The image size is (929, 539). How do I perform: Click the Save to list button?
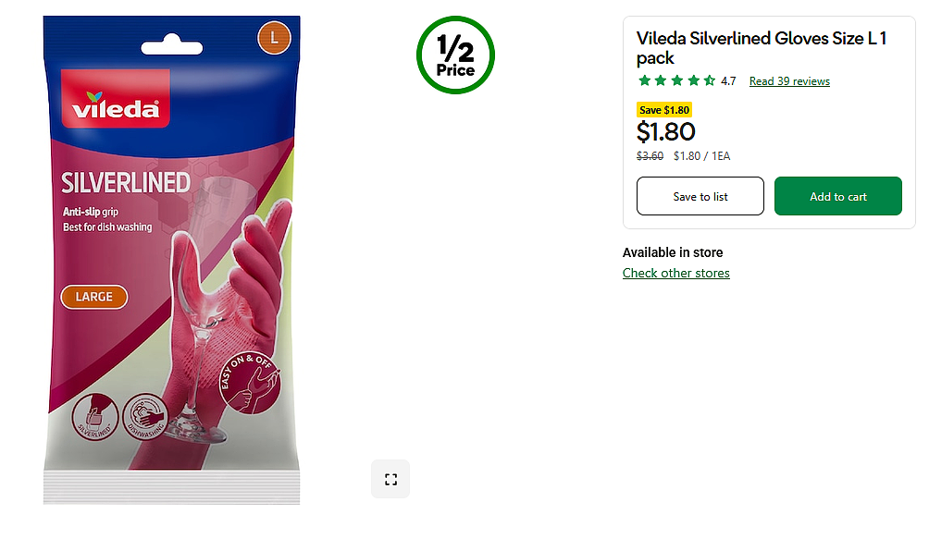tap(700, 196)
